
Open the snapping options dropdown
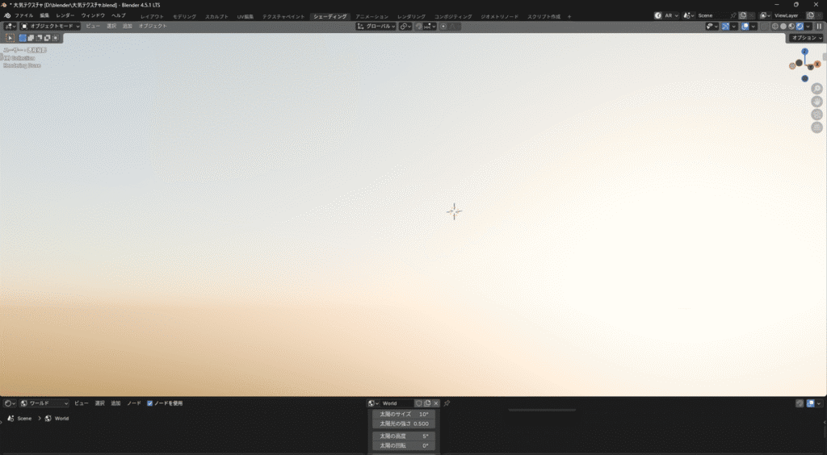(430, 27)
